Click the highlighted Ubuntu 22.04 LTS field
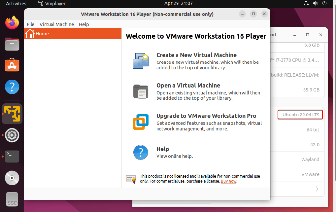The height and width of the screenshot is (212, 336). click(x=300, y=115)
